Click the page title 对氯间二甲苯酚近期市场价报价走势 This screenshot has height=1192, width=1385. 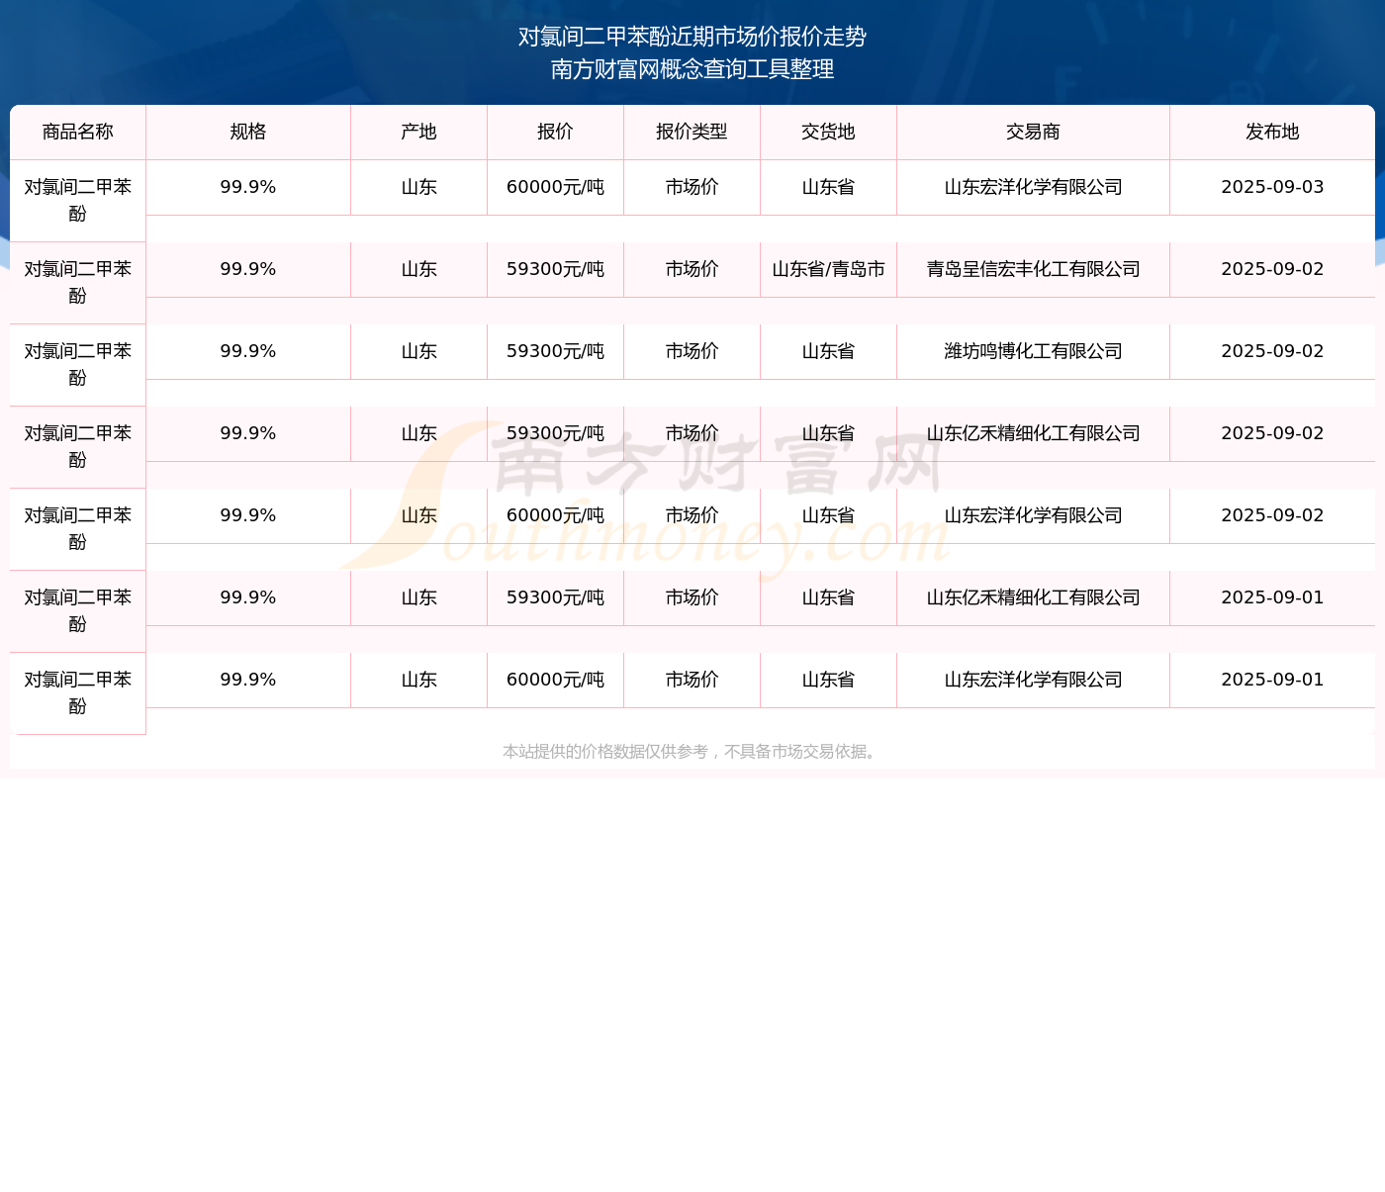692,37
